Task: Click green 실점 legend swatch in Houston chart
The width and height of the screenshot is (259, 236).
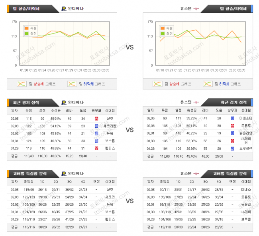Action: [x=163, y=33]
